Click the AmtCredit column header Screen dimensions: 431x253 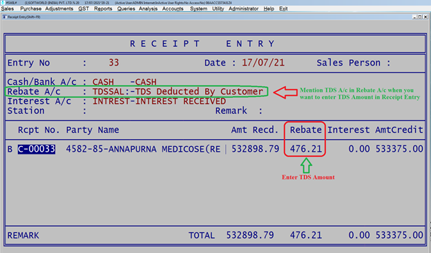click(399, 130)
